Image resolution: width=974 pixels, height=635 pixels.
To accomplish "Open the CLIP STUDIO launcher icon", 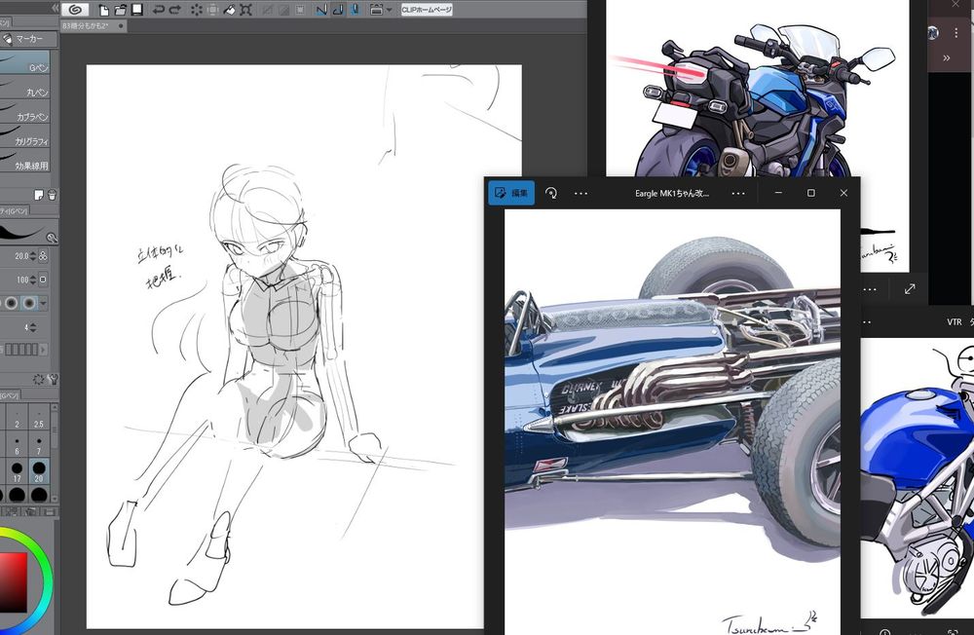I will pyautogui.click(x=76, y=10).
